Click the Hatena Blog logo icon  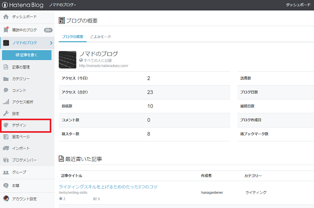(5, 5)
